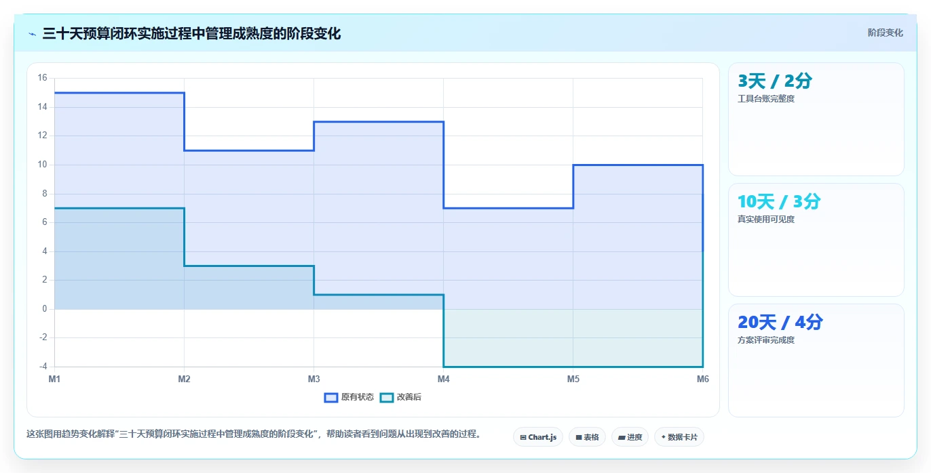Click the Chart.js chip icon

[x=523, y=438]
